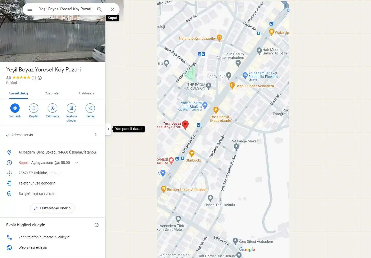
Task: Click Cindy Club map pin
Action: pos(229,76)
